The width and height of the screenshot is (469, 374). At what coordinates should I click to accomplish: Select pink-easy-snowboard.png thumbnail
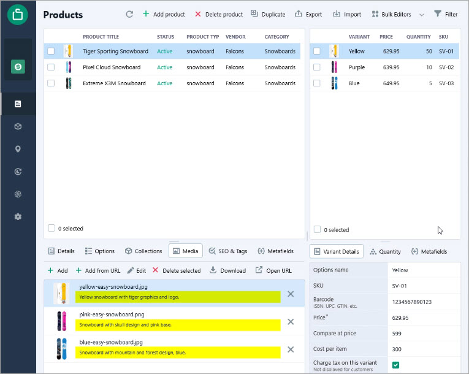click(x=62, y=321)
